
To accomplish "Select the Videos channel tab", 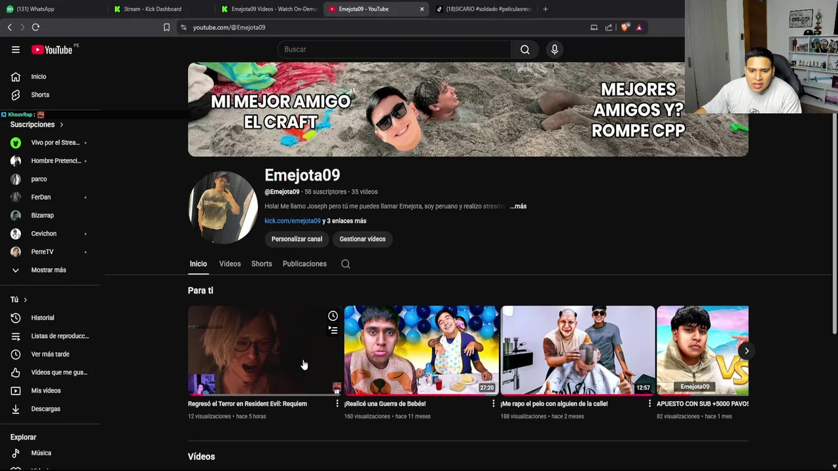I will coord(230,264).
